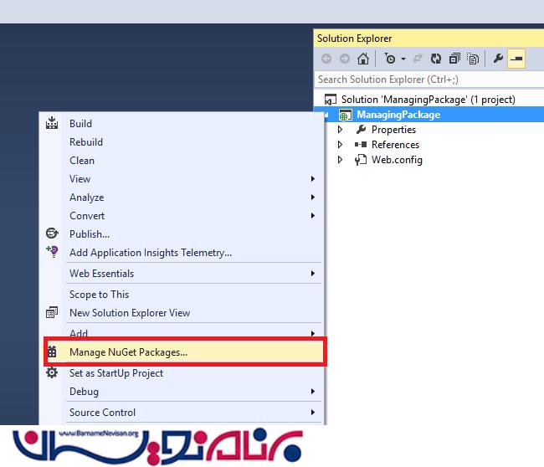Open the Source Control submenu
Viewport: 544px width, 467px height.
[x=182, y=412]
